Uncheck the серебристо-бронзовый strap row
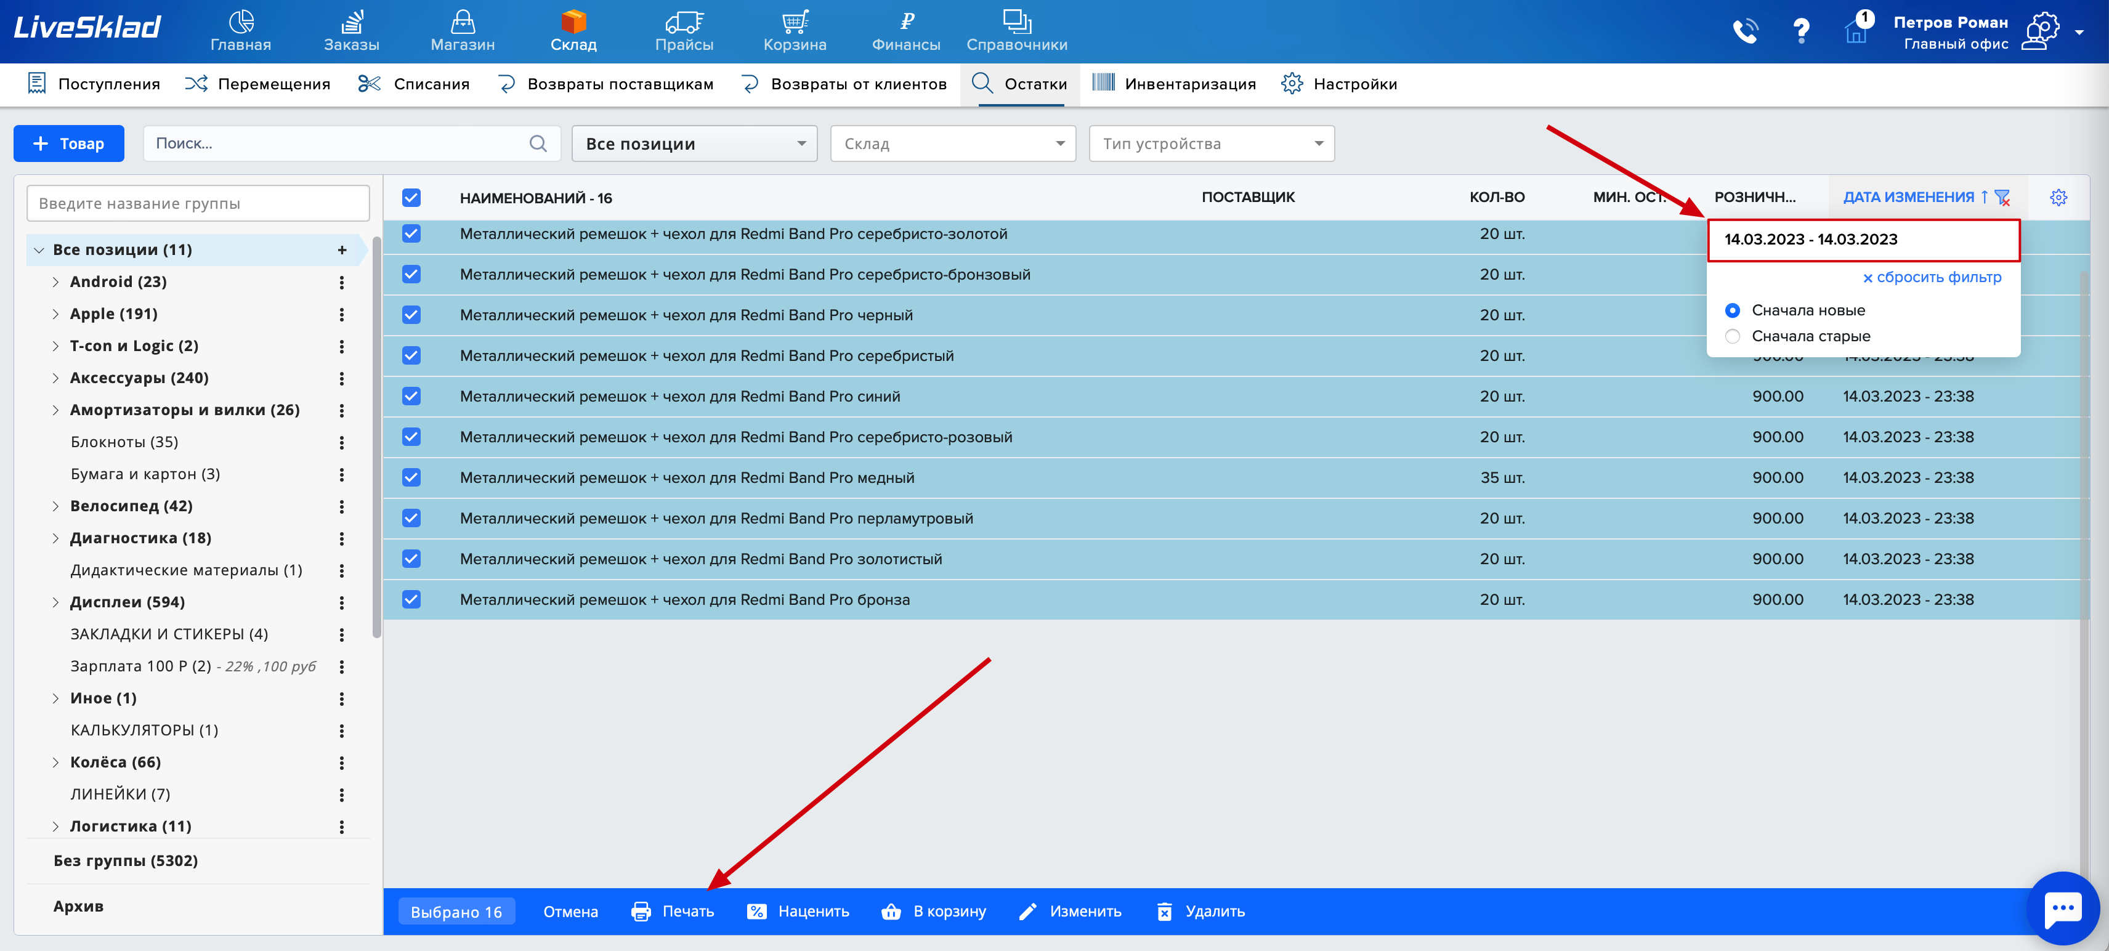The width and height of the screenshot is (2109, 951). tap(411, 274)
